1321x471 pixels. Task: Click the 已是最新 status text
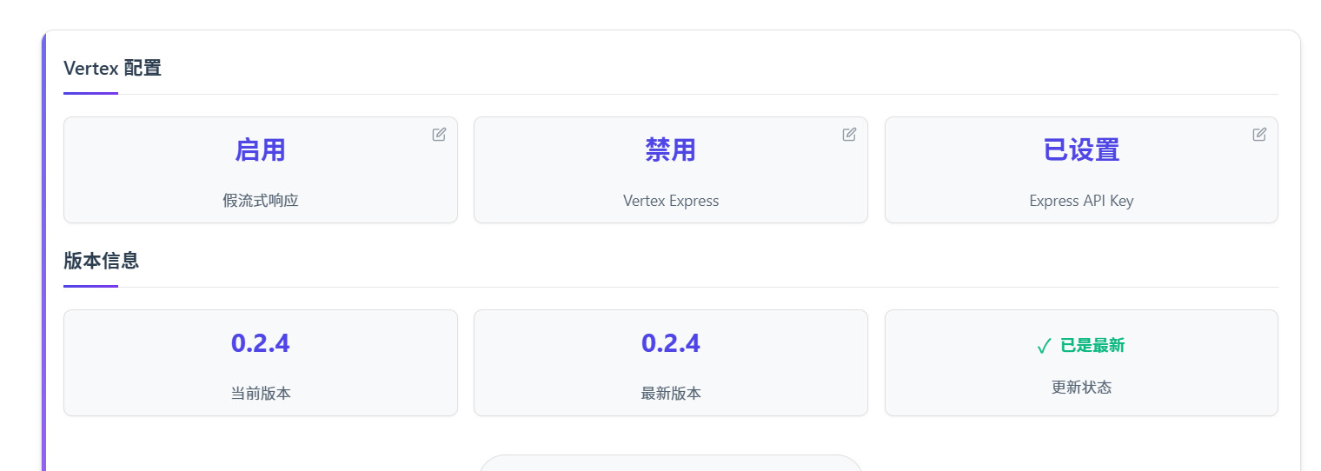(1092, 346)
